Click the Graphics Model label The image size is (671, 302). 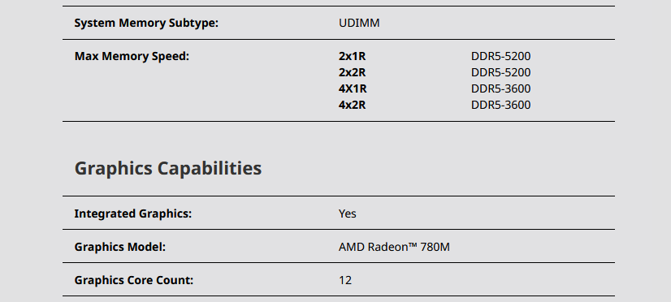[119, 248]
